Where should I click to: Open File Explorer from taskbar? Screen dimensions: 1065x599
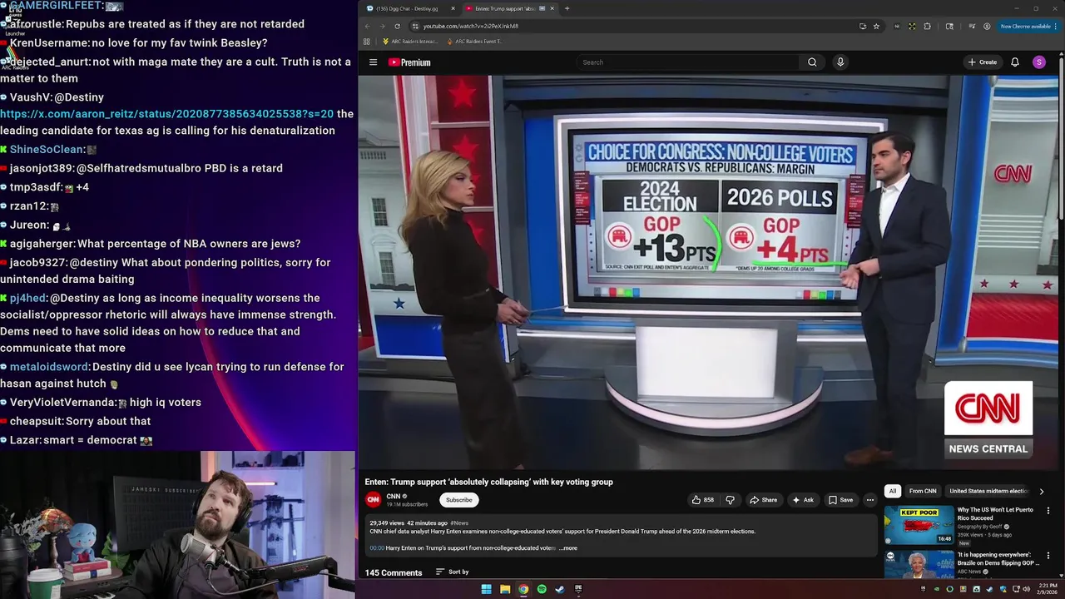pos(505,589)
